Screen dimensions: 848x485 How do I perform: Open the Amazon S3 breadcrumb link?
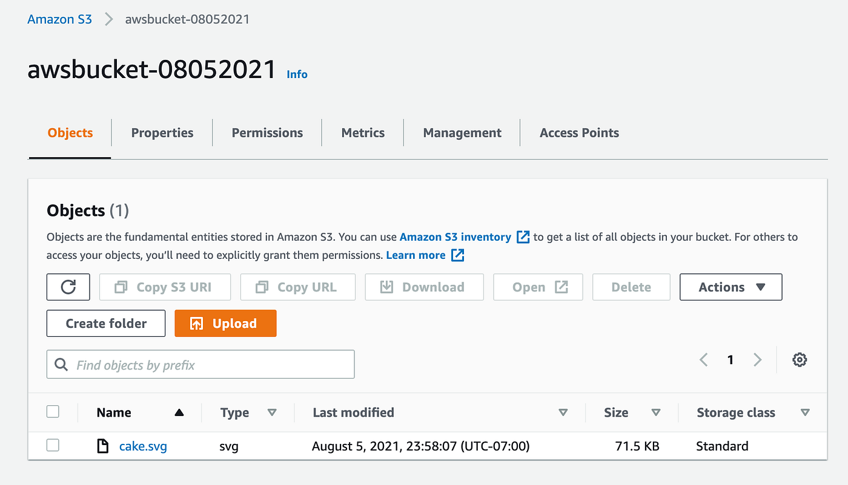pyautogui.click(x=59, y=19)
